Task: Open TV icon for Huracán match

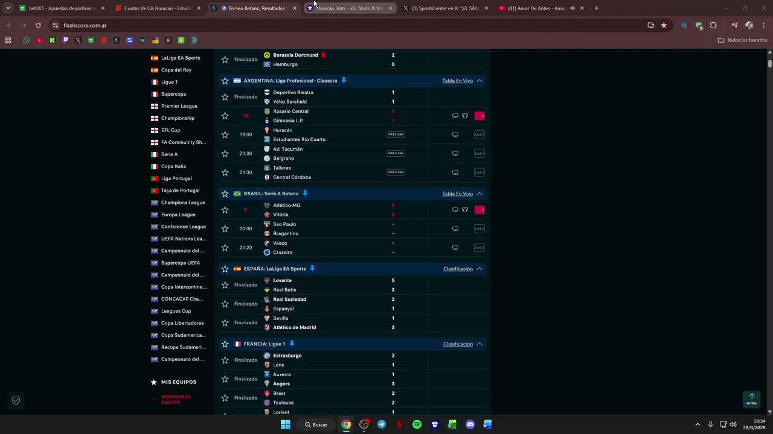Action: (455, 134)
